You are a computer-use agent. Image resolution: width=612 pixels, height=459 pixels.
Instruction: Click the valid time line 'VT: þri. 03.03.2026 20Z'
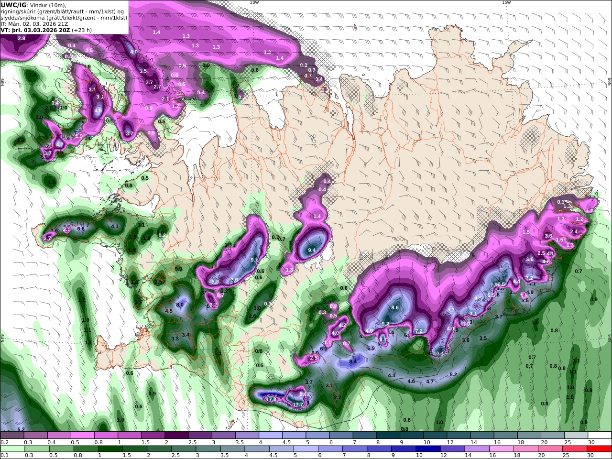(35, 30)
